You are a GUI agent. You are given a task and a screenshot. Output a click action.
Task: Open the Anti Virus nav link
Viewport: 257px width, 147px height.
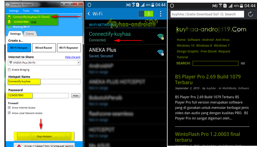point(222,40)
